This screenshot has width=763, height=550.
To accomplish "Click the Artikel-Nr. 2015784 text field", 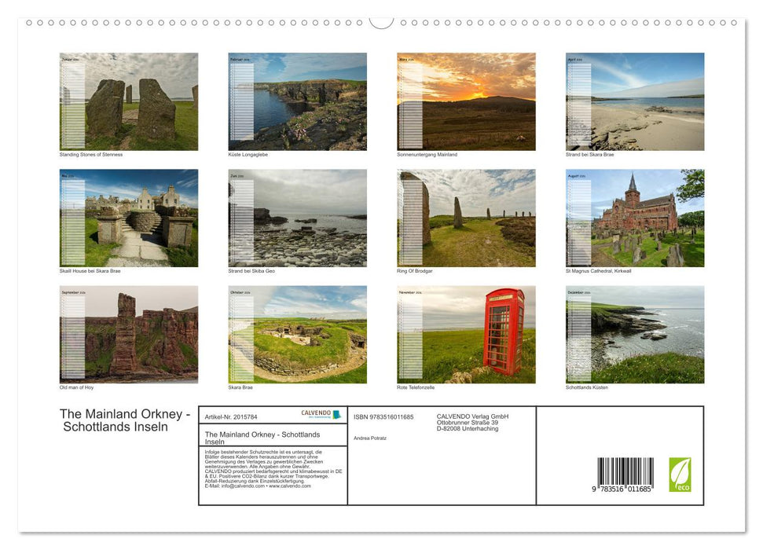I will (231, 416).
